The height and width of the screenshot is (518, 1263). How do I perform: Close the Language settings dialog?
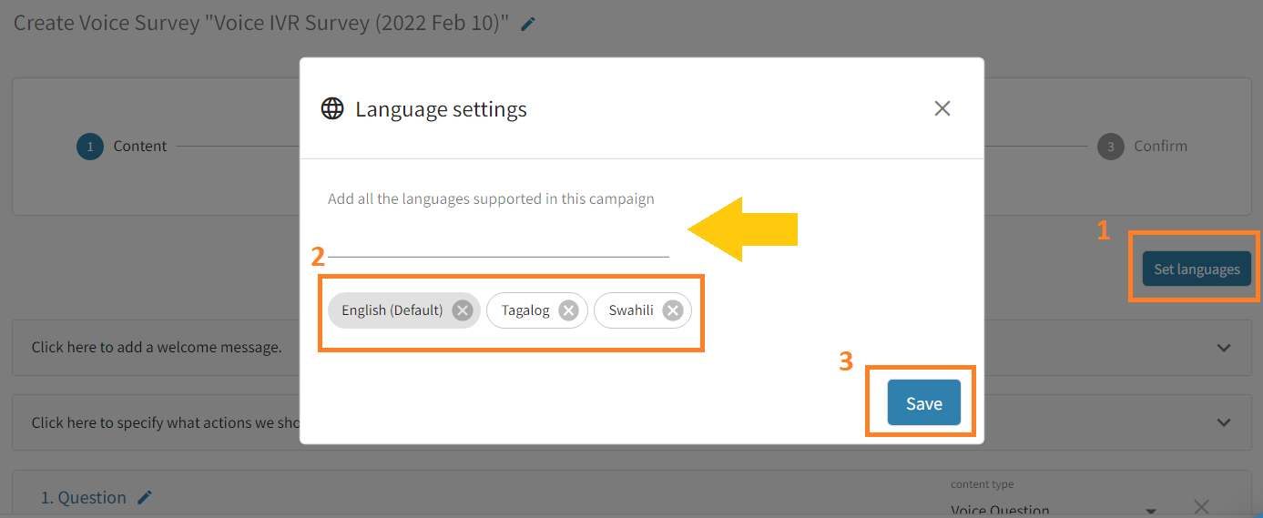942,108
